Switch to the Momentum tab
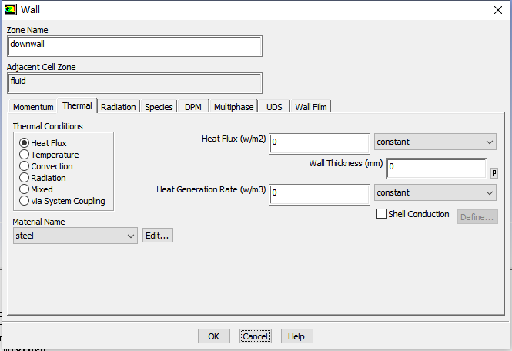Screen dimensions: 512x351 pos(33,107)
